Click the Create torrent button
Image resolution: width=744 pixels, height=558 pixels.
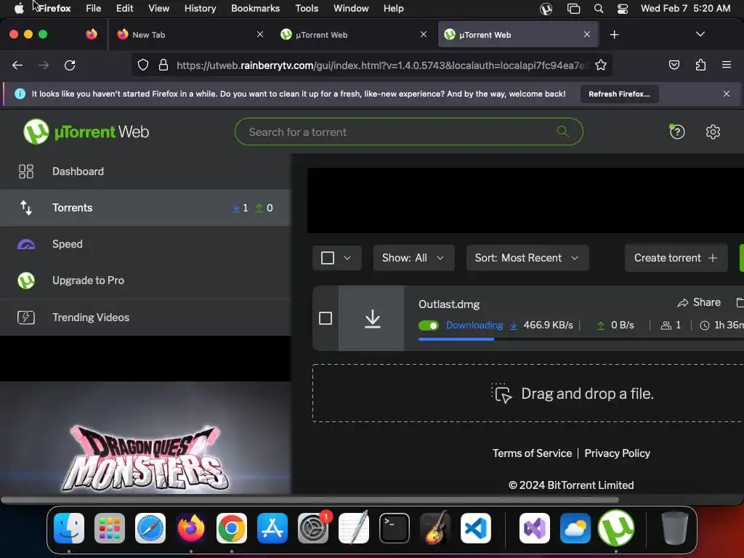(x=676, y=258)
